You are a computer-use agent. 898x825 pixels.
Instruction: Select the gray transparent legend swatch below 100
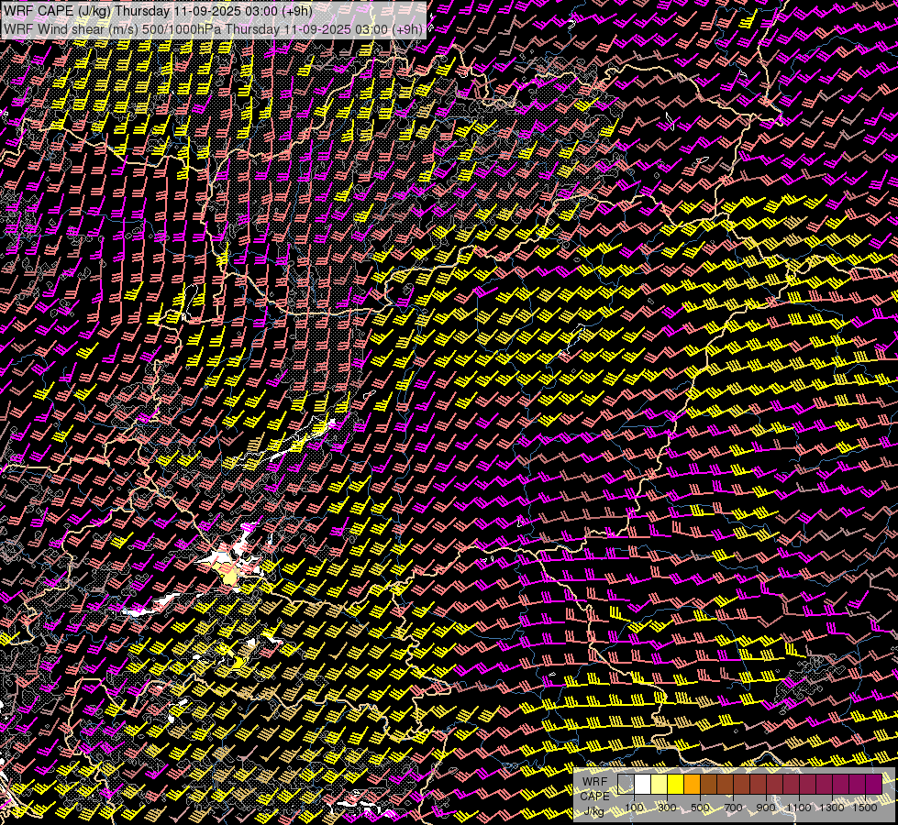point(626,785)
